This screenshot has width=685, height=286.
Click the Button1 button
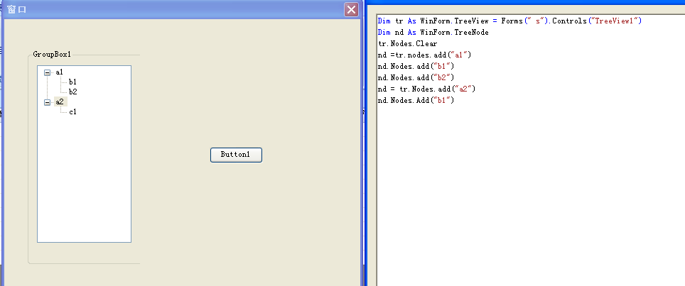(x=236, y=155)
